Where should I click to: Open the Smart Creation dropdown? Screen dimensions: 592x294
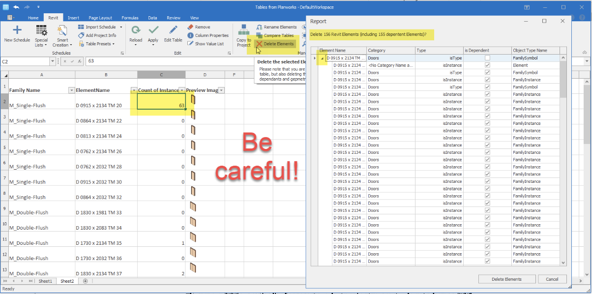point(62,36)
